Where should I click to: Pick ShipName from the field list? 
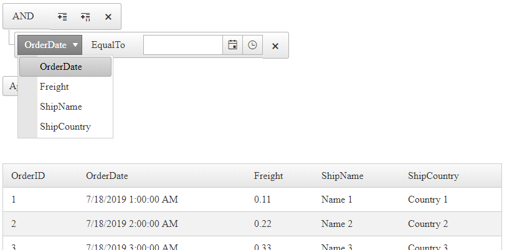tap(60, 107)
